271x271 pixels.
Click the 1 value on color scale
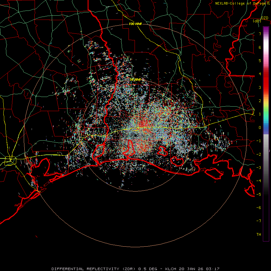click(260, 114)
